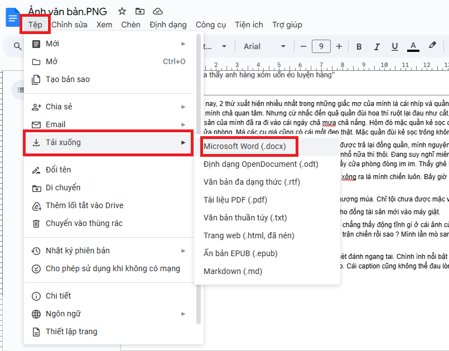Open the Google Docs home logo
Image resolution: width=449 pixels, height=351 pixels.
(x=12, y=17)
